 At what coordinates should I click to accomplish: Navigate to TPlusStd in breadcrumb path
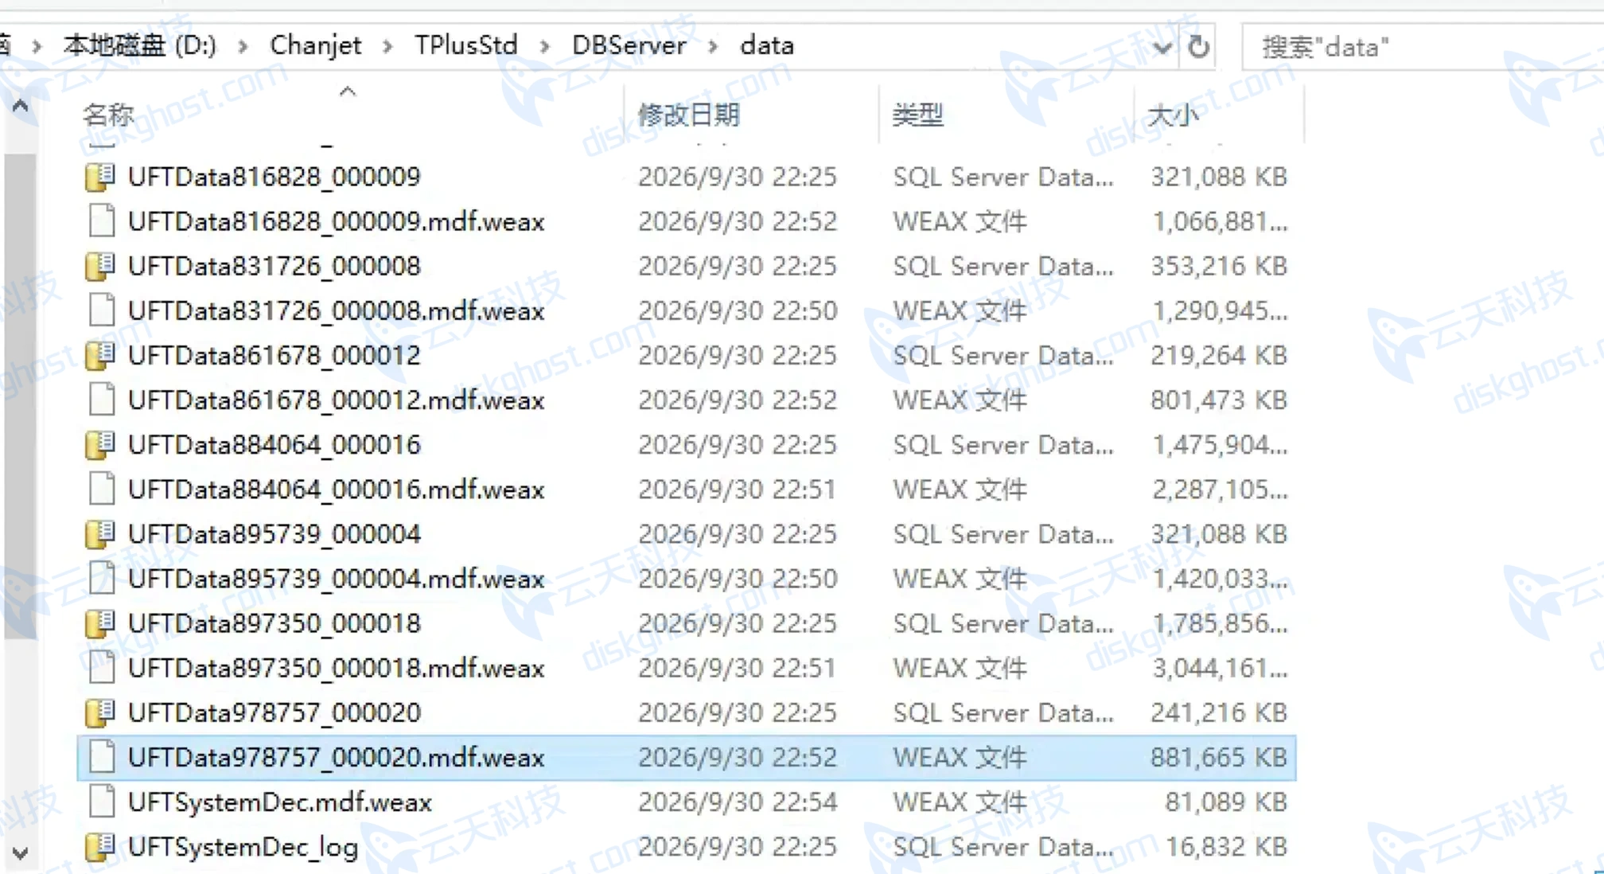(466, 45)
